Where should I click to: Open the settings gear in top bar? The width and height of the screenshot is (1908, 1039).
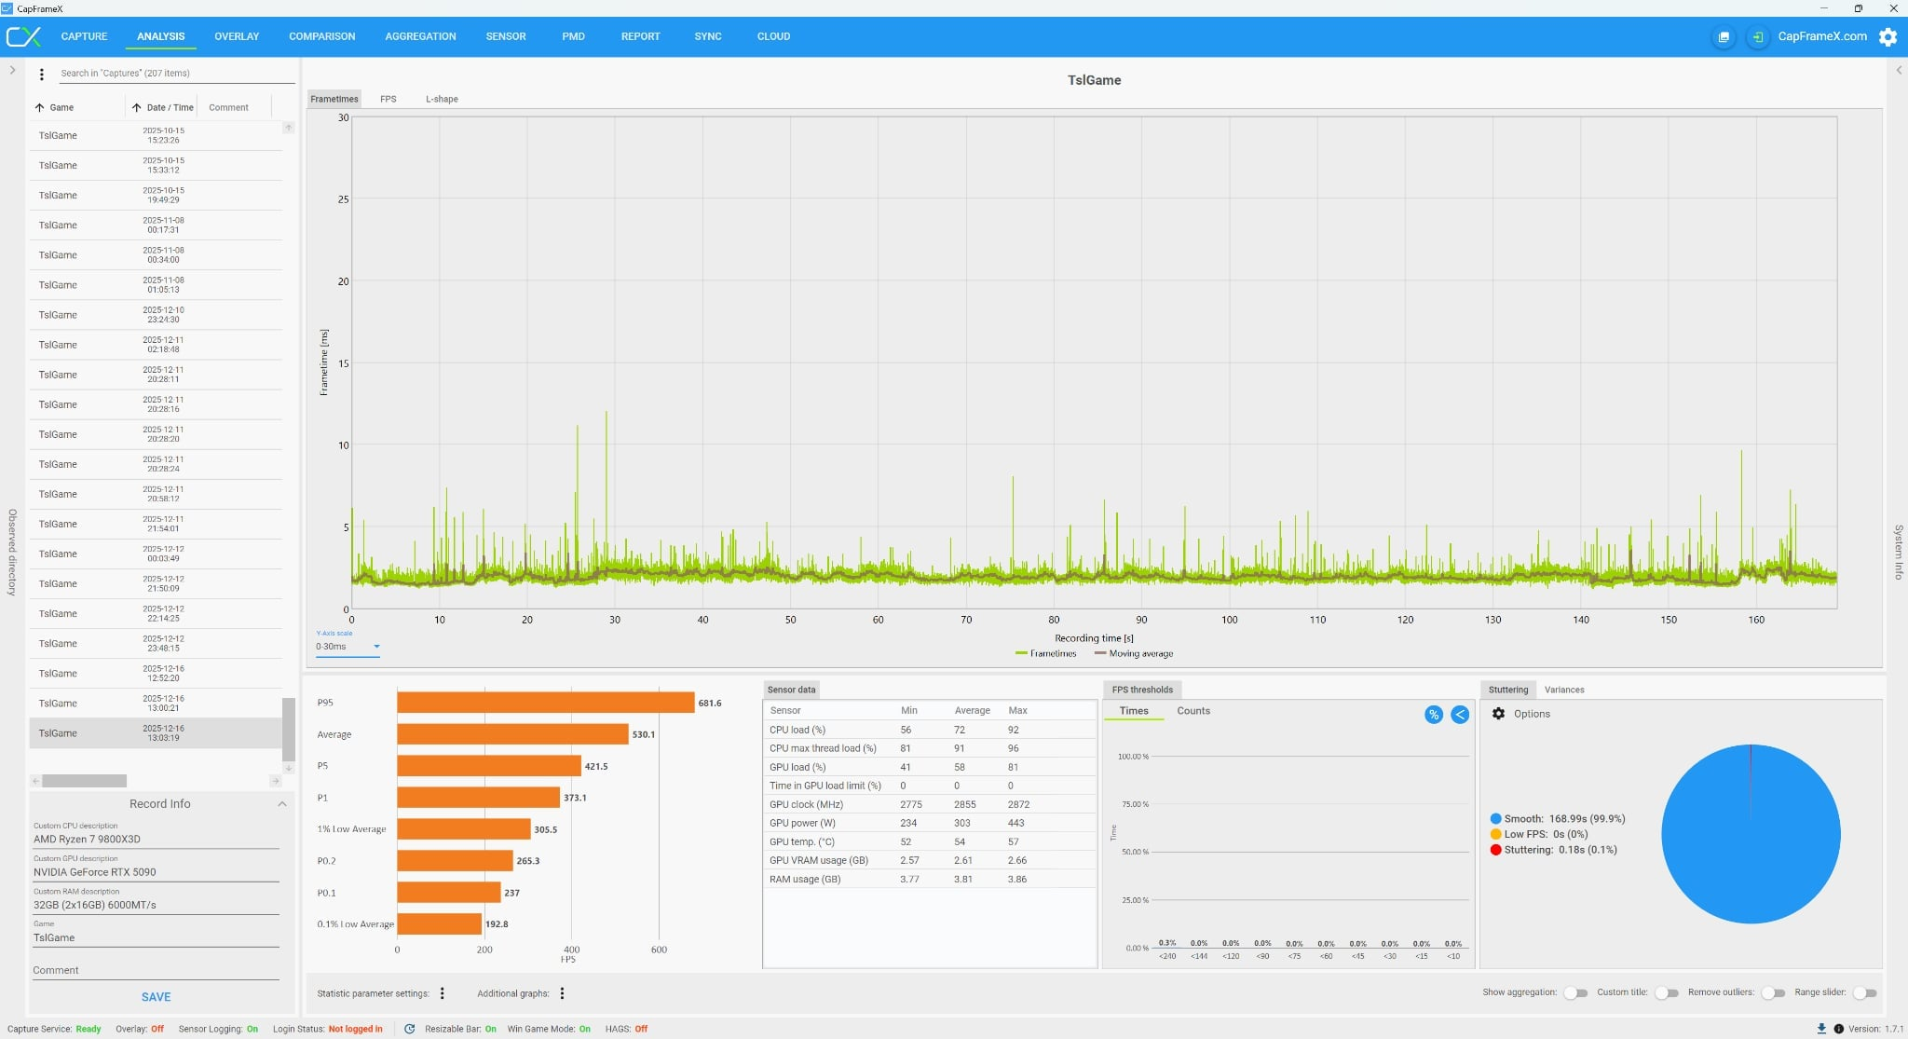(x=1888, y=37)
